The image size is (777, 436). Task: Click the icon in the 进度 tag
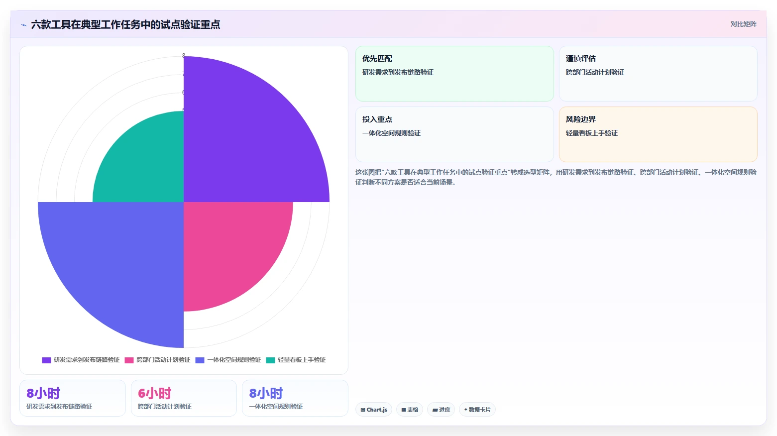coord(435,410)
